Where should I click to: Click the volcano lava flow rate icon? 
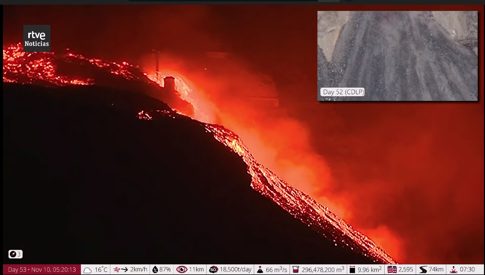260,270
